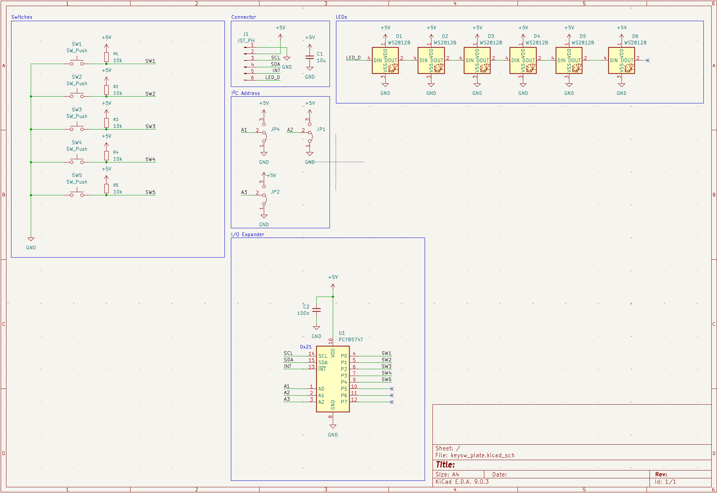The height and width of the screenshot is (493, 717).
Task: Click the SDA label on connector pin 4
Action: point(276,64)
